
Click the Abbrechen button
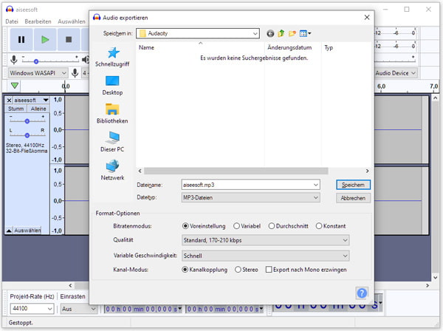(353, 198)
